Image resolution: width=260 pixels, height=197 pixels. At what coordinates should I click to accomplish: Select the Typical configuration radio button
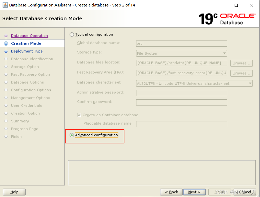(x=72, y=34)
